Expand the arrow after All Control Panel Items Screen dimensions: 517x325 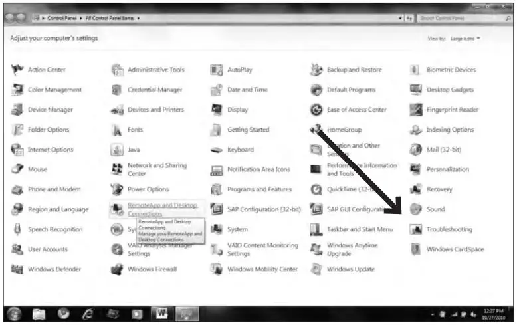point(138,18)
